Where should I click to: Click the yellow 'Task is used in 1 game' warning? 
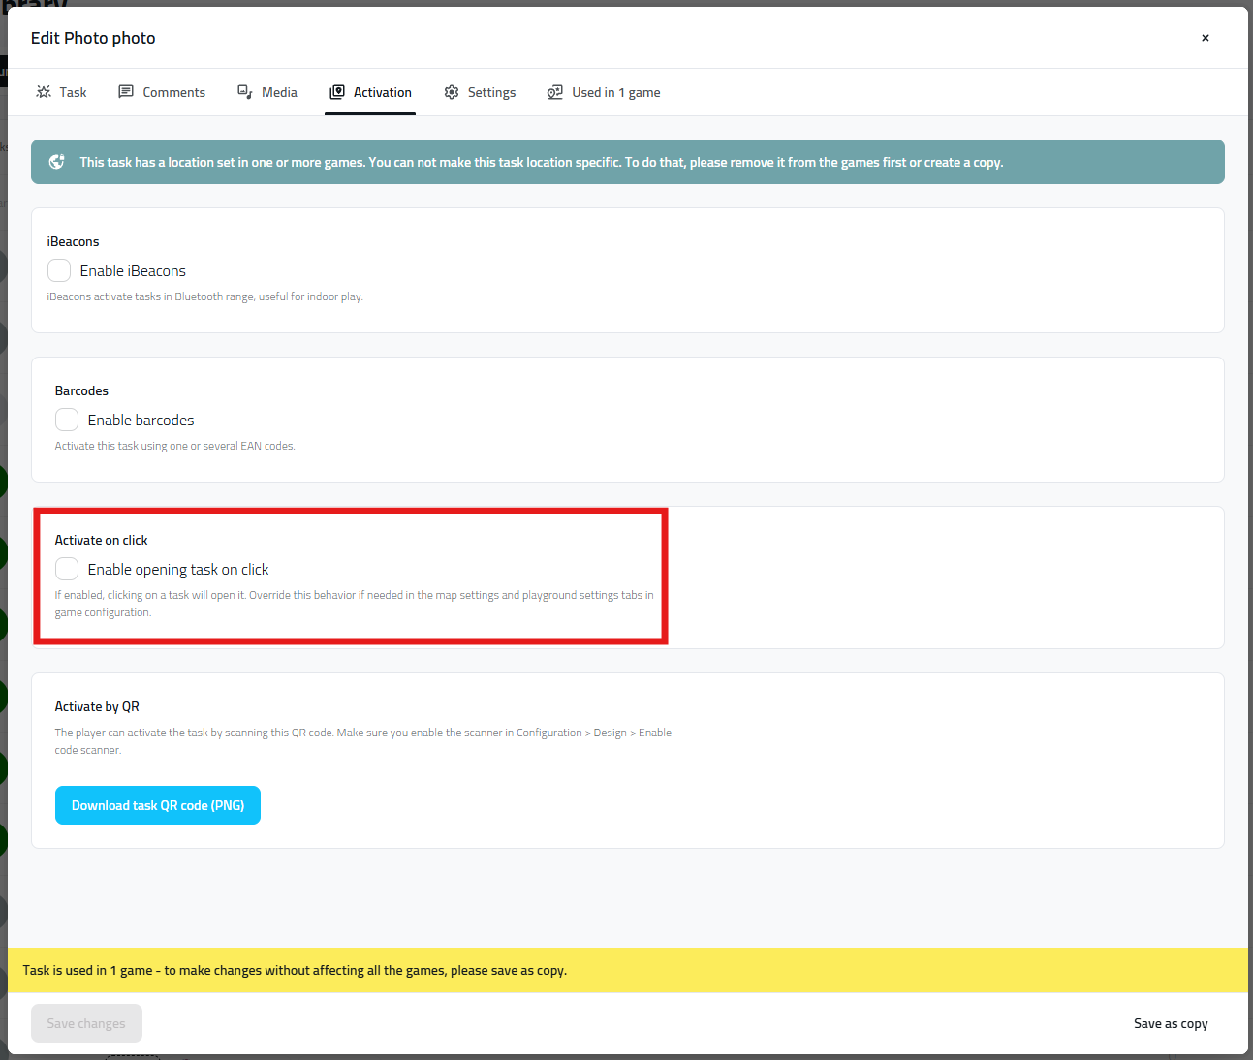click(295, 970)
